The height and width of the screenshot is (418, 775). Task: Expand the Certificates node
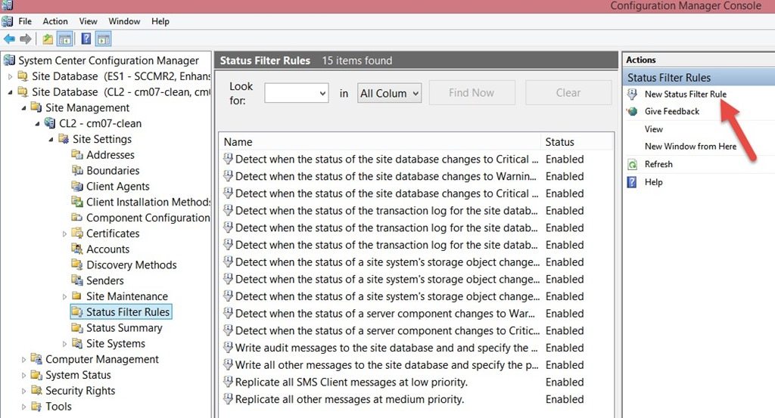[x=65, y=234]
